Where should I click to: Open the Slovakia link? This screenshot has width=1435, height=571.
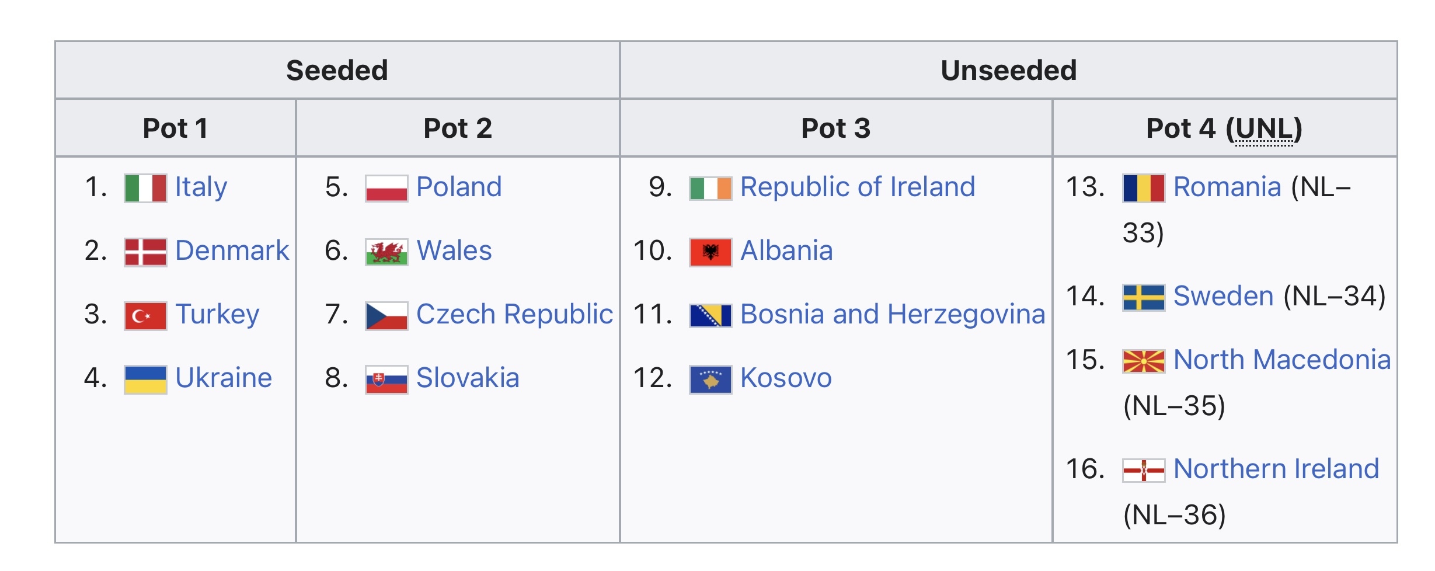tap(468, 378)
